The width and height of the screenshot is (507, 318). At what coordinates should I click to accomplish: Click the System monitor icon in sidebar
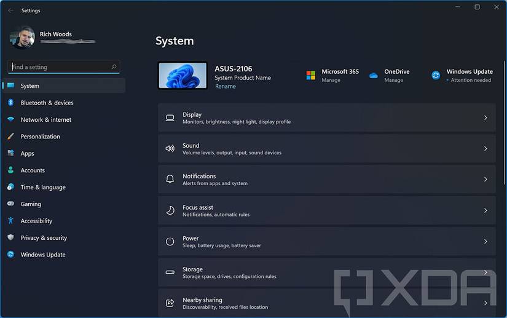click(x=10, y=85)
